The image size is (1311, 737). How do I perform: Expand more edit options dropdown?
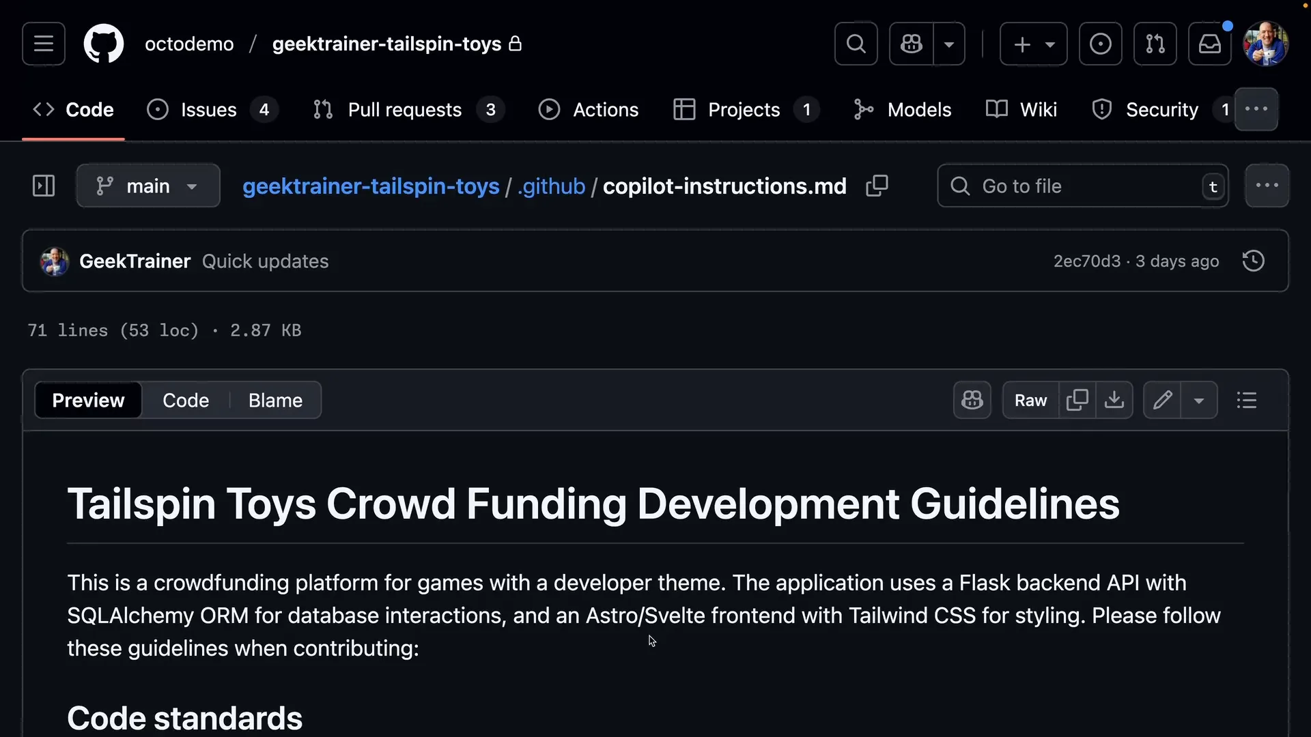coord(1199,400)
